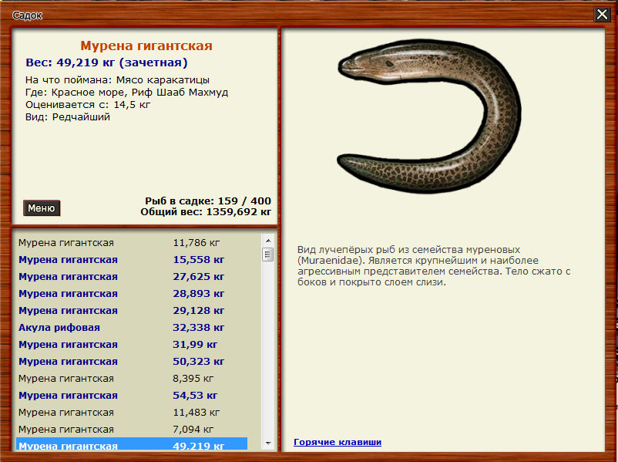Select Мурена гигантская 27,625 кг row

[132, 277]
